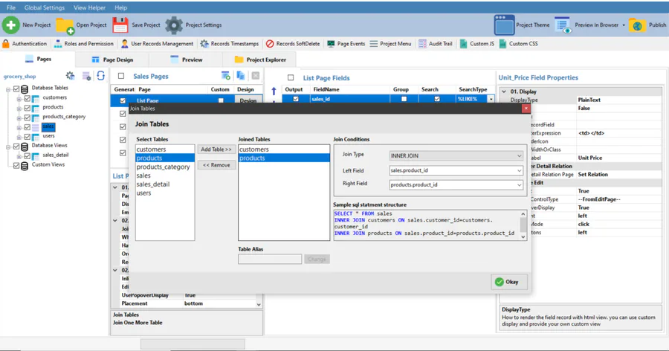Open the Global Settings menu
The height and width of the screenshot is (351, 669).
(44, 7)
